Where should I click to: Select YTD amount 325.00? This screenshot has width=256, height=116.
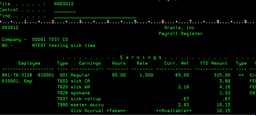(x=222, y=75)
